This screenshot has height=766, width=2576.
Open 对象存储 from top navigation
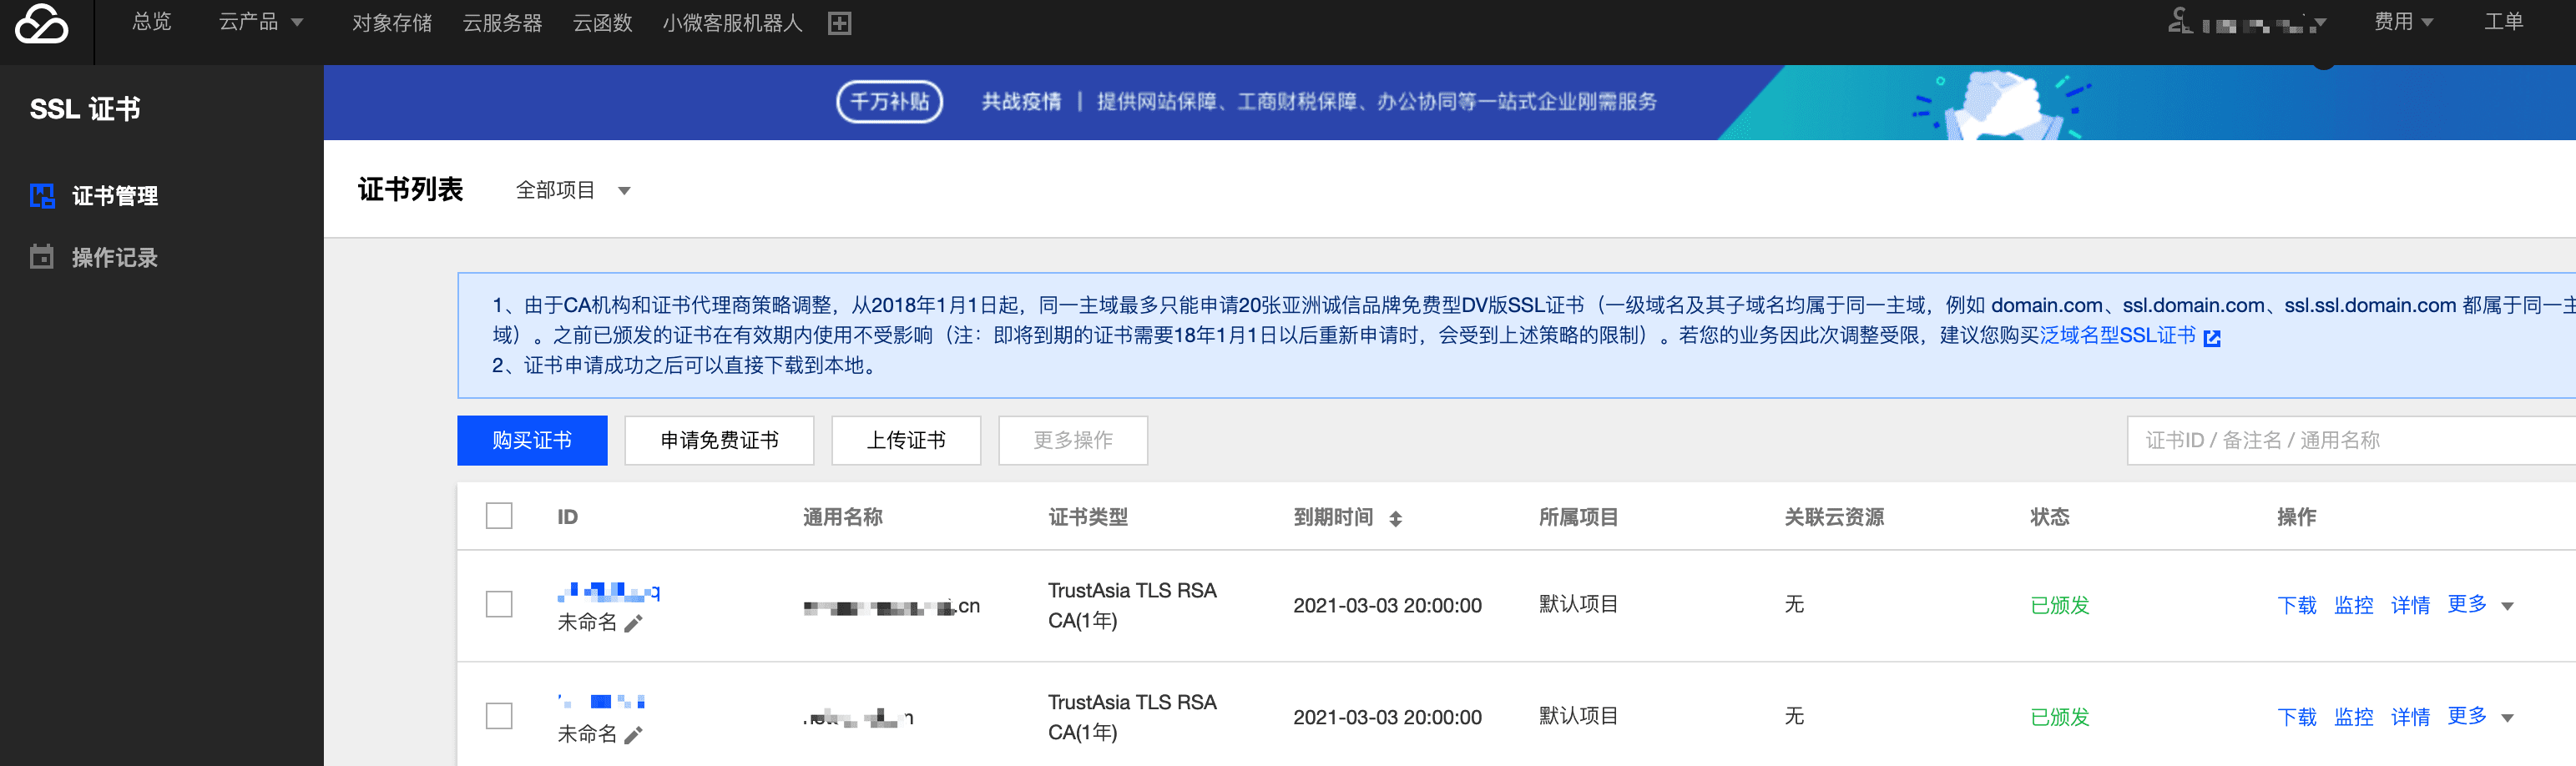(x=392, y=23)
